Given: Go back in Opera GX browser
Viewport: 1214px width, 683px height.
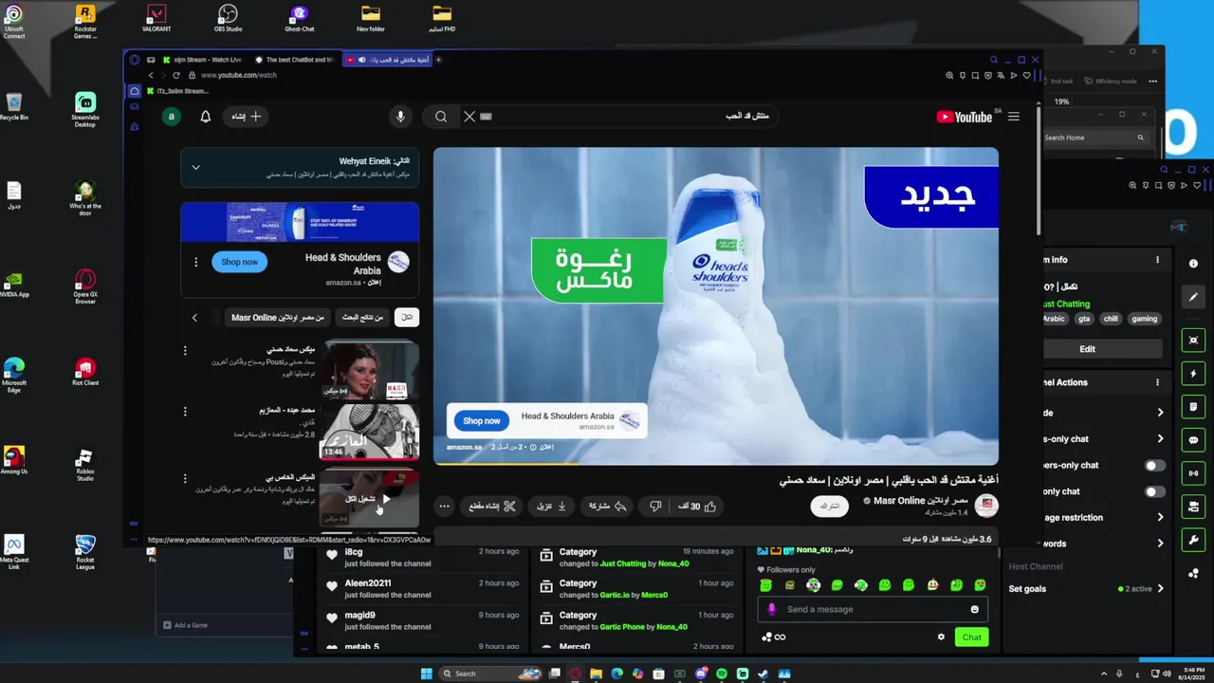Looking at the screenshot, I should point(150,75).
